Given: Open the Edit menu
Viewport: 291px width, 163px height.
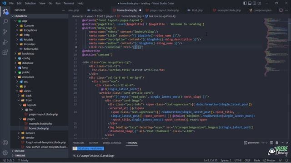Looking at the screenshot, I should point(19,3).
